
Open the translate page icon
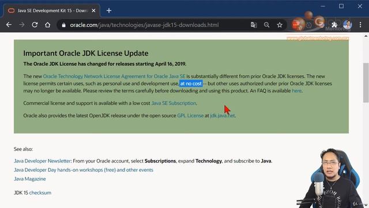pos(254,25)
